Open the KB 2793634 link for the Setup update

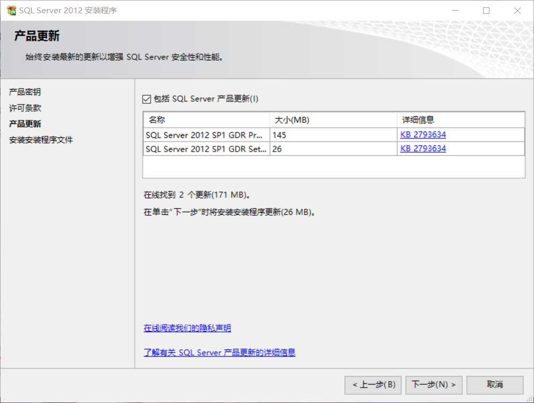423,148
